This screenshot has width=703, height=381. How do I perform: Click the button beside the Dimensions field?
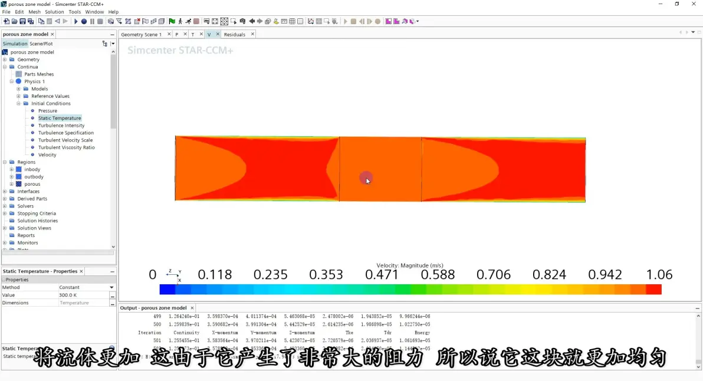tap(112, 303)
